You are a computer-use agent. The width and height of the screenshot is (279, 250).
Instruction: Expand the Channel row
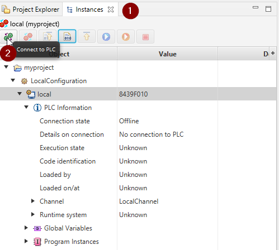(x=33, y=201)
